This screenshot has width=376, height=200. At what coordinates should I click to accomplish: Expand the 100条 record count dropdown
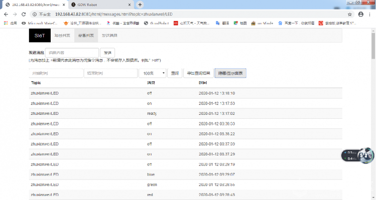click(x=153, y=73)
